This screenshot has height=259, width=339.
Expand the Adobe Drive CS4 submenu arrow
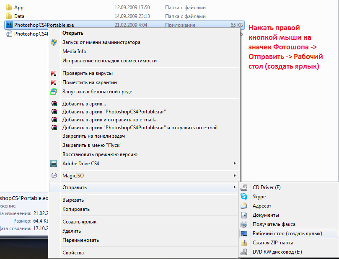(x=234, y=163)
